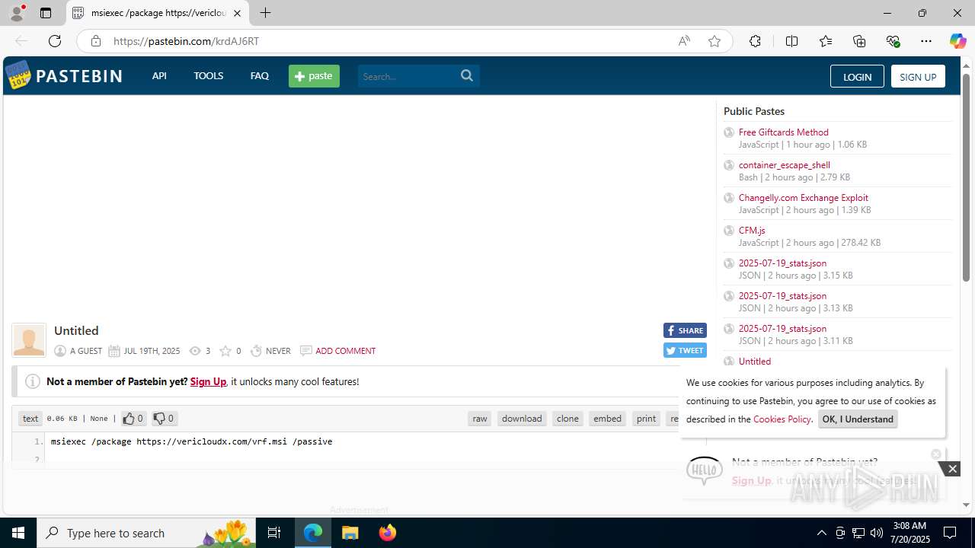
Task: Toggle Split screen icon
Action: pyautogui.click(x=791, y=41)
